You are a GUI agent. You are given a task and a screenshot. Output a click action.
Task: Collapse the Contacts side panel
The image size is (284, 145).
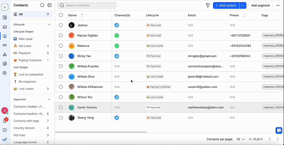pos(49,5)
